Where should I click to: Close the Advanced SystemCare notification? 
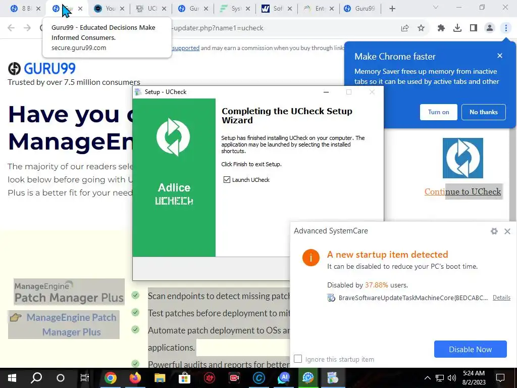point(507,231)
